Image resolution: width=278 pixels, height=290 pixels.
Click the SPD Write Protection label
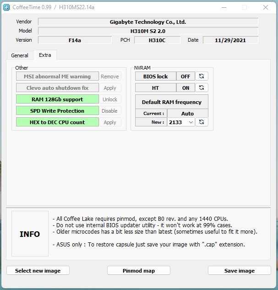(57, 111)
